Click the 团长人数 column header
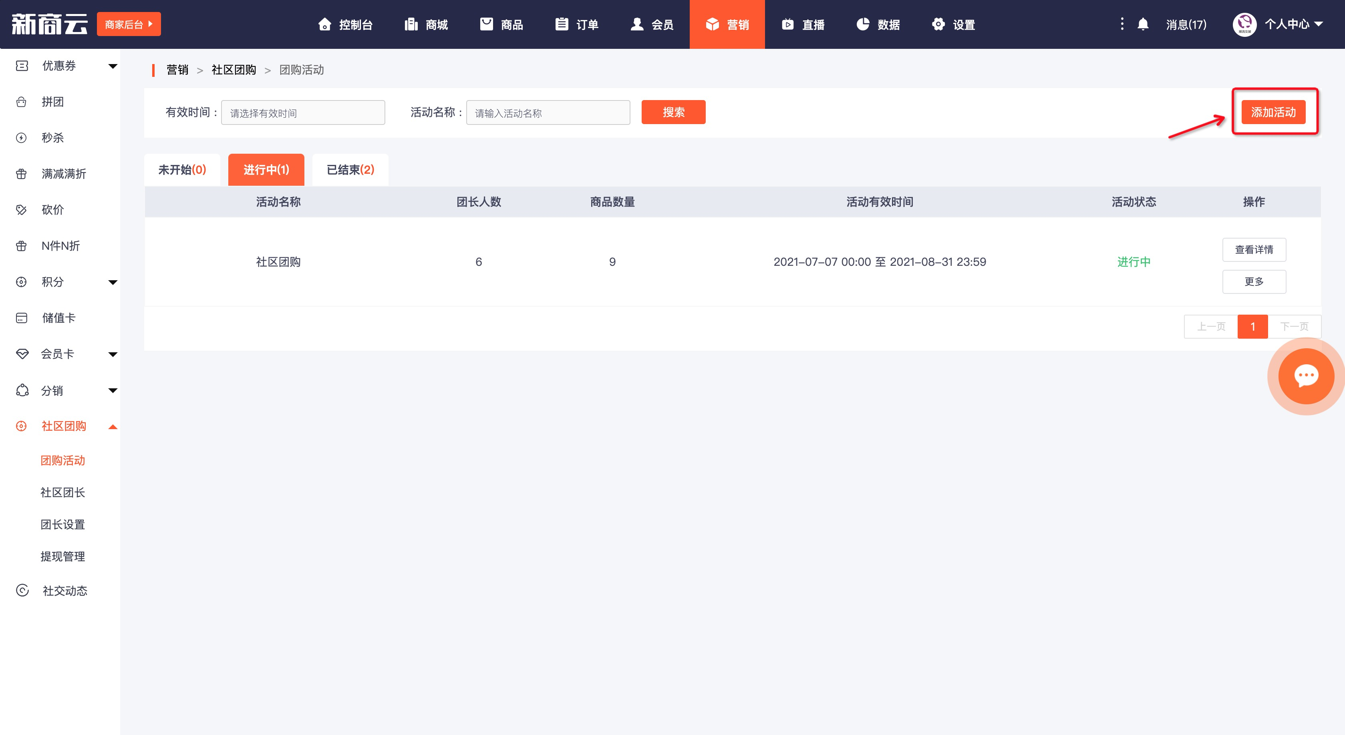This screenshot has height=735, width=1345. coord(479,201)
